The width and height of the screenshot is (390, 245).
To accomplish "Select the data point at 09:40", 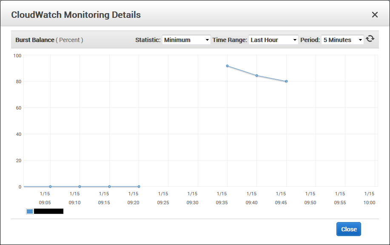I will (x=257, y=76).
